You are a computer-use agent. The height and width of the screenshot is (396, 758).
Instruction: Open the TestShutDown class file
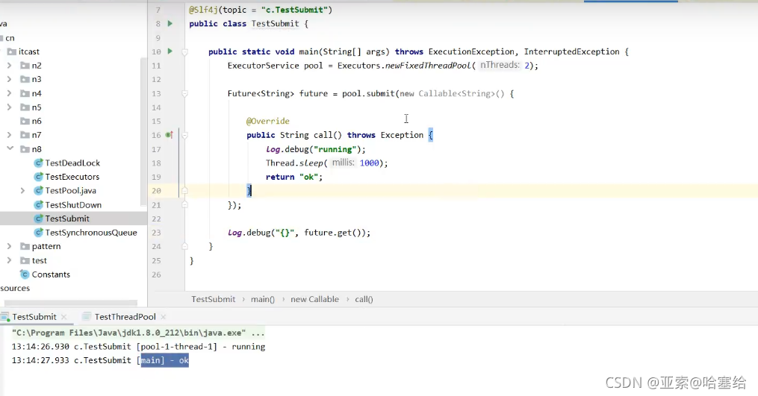(73, 205)
